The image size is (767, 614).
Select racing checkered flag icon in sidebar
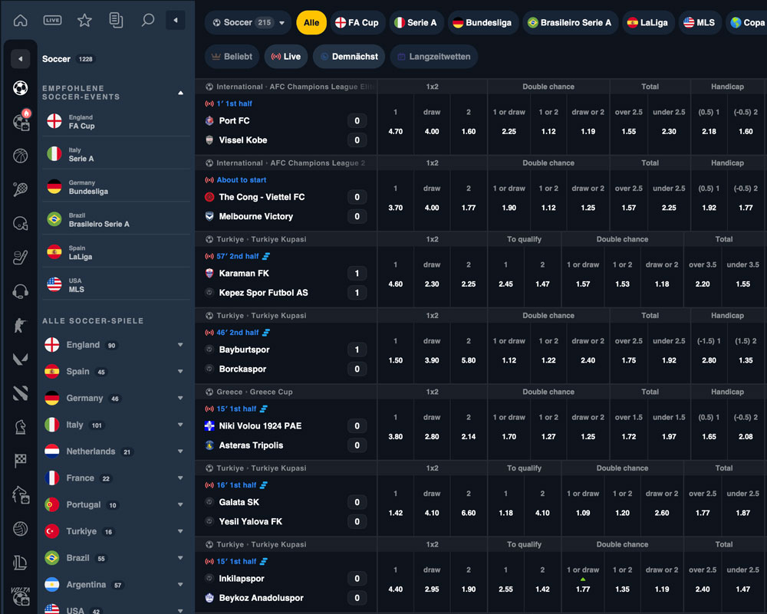(x=20, y=461)
